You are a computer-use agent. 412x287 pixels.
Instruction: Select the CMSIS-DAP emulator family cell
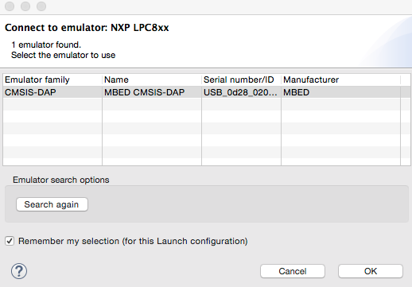coord(52,92)
